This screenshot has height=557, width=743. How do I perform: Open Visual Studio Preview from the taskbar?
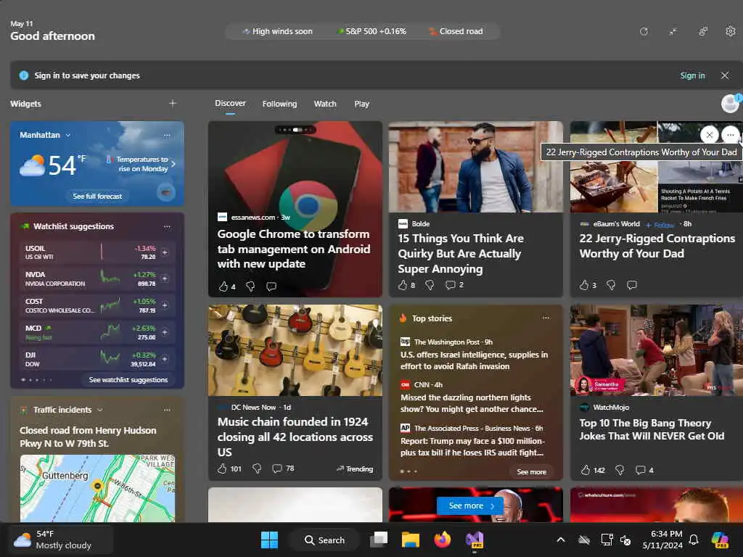pos(475,540)
